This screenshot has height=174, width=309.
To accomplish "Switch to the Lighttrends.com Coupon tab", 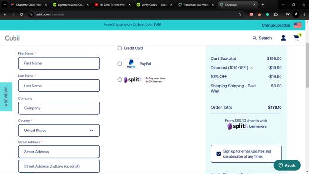I will (70, 5).
